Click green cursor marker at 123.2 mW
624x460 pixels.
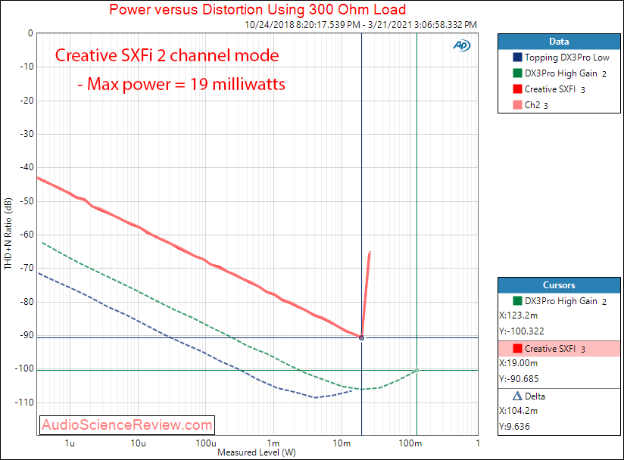(417, 370)
